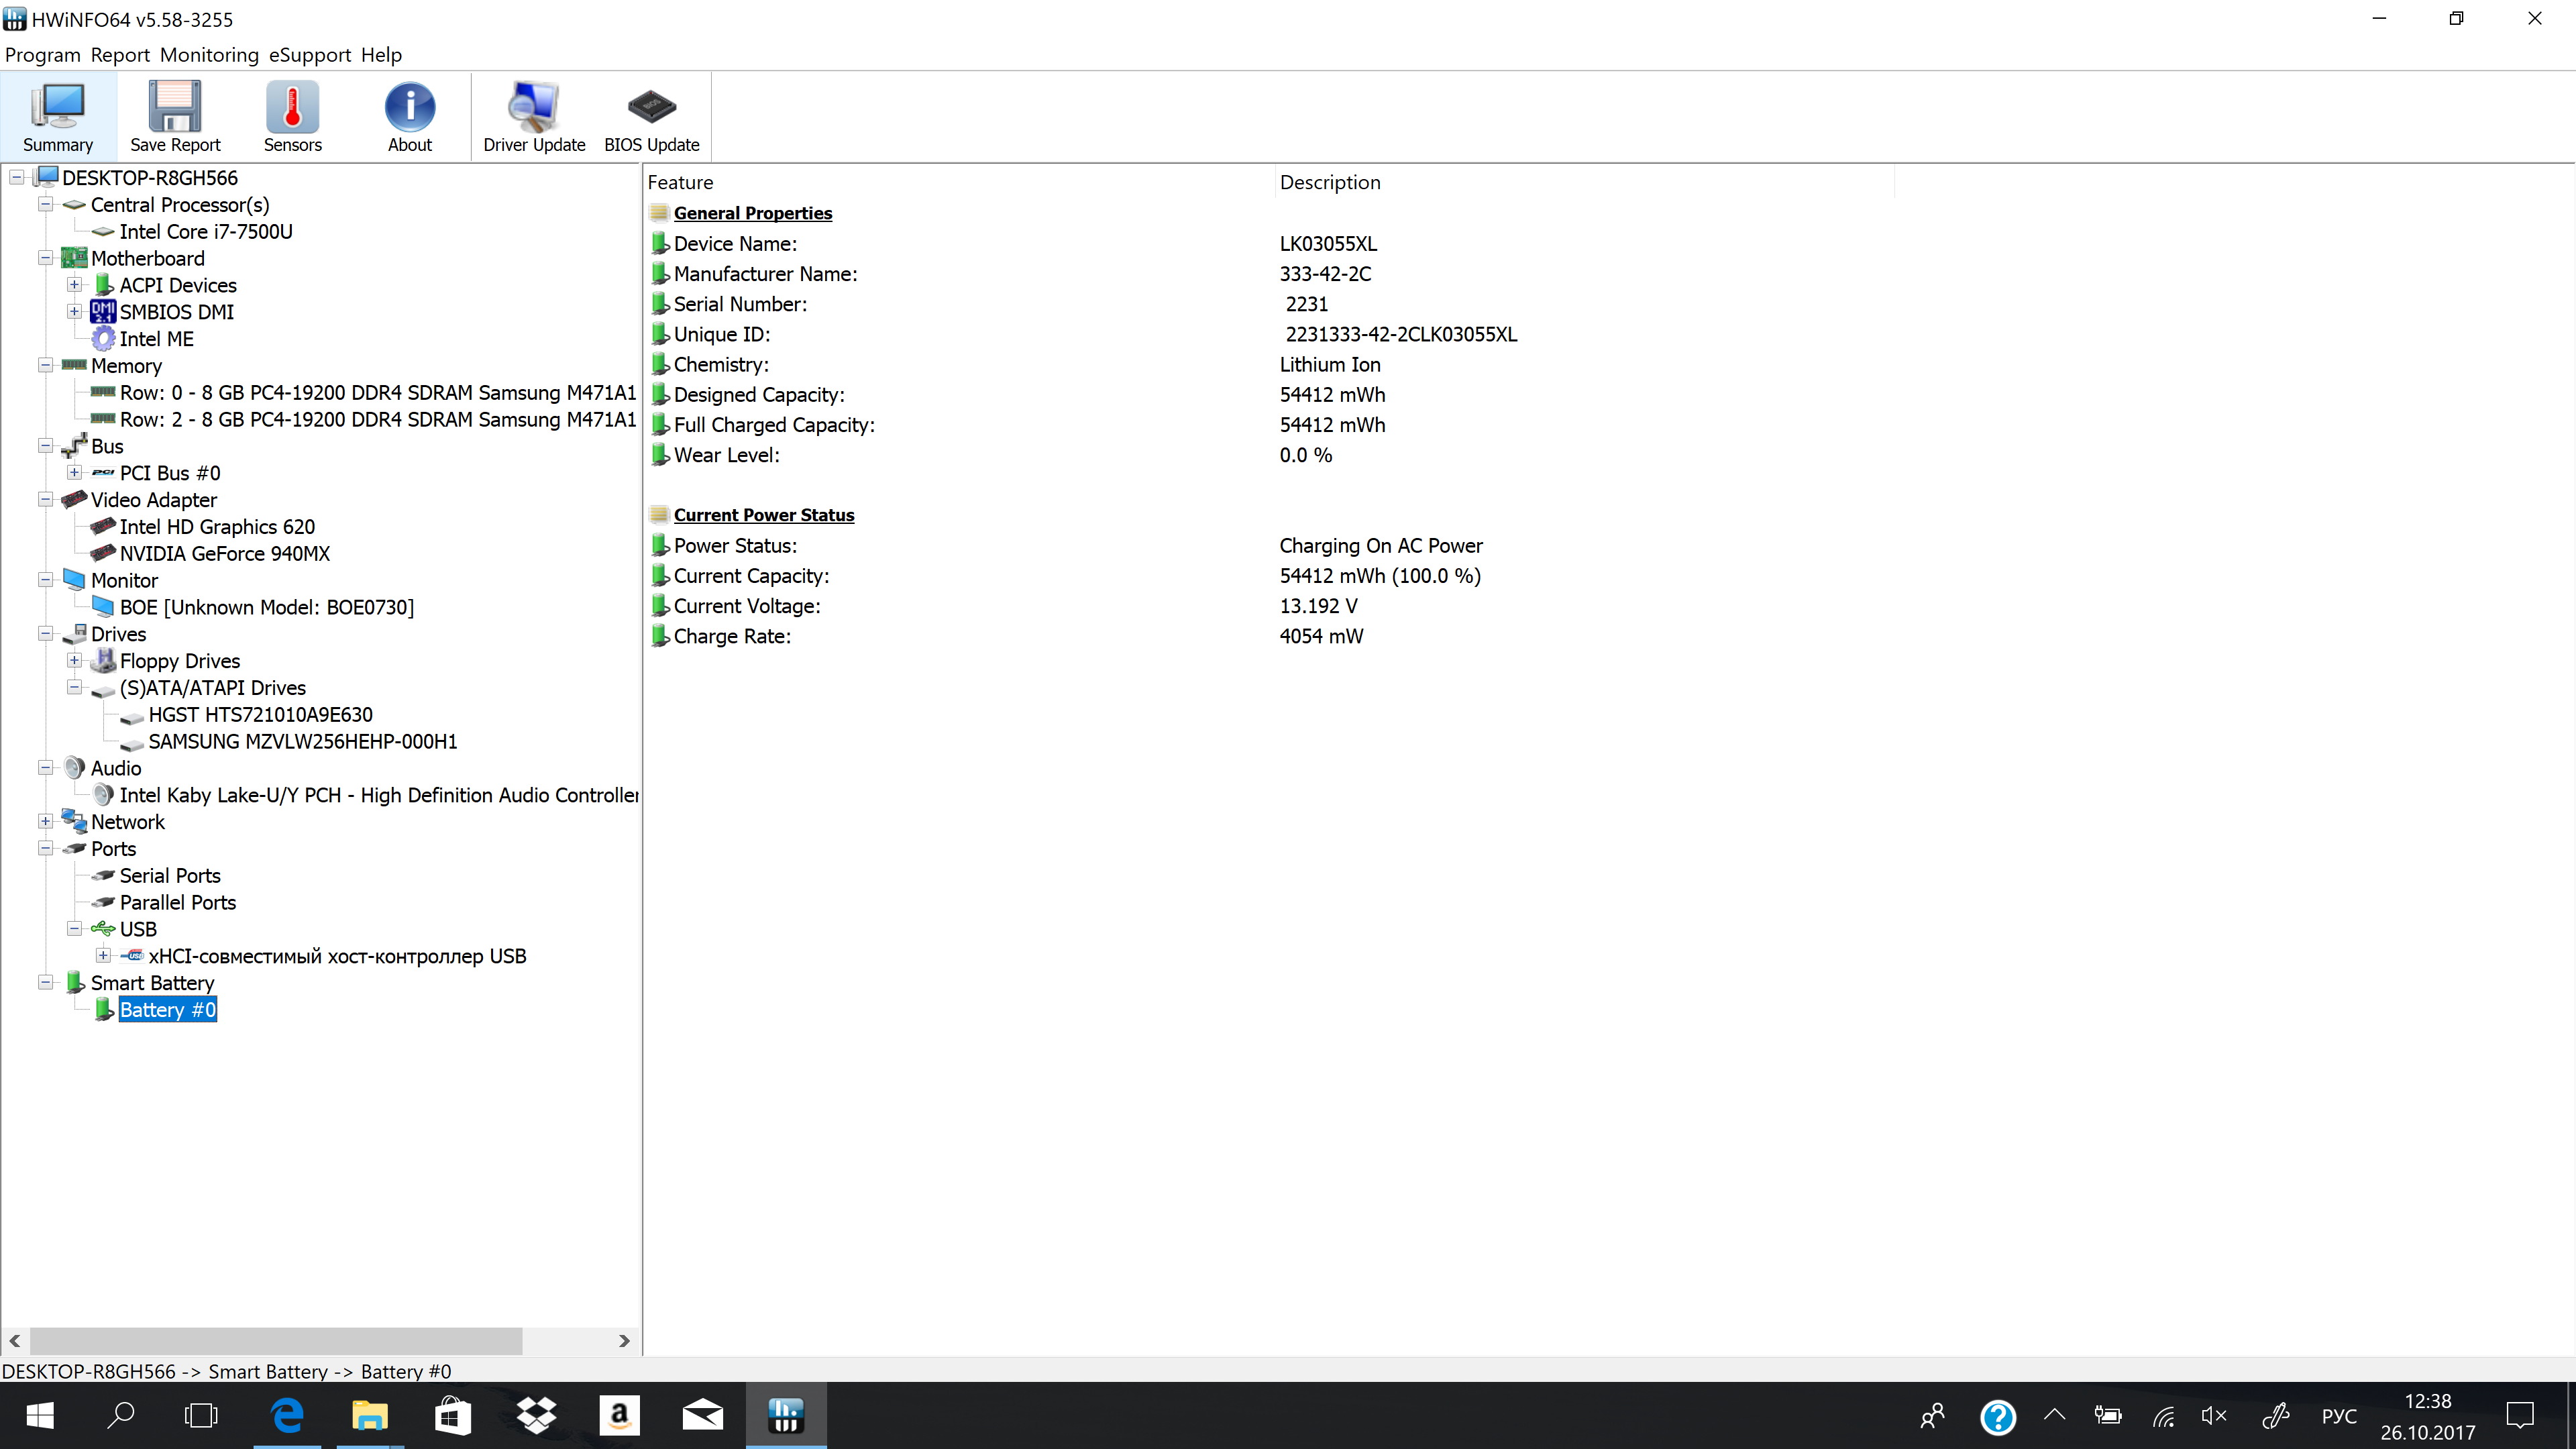The height and width of the screenshot is (1449, 2576).
Task: Select the Row: 2 memory module entry
Action: click(x=378, y=420)
